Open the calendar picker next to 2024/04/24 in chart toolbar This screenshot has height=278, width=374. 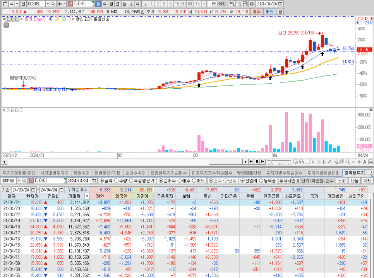(280, 4)
